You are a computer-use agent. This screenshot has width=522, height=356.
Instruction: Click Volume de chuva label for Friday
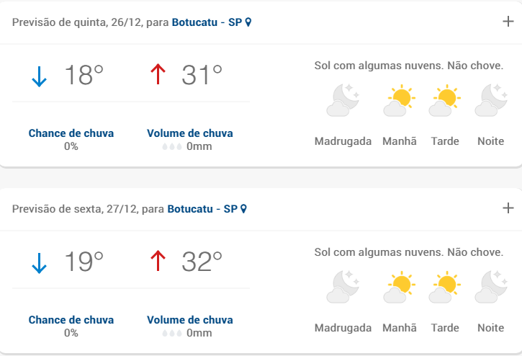pyautogui.click(x=190, y=320)
